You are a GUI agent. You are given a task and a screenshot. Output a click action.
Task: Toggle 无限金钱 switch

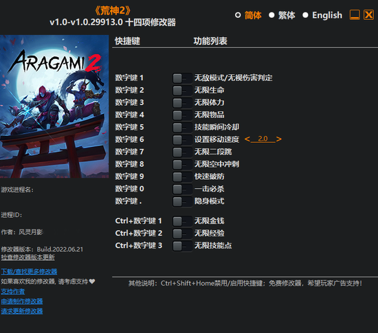coord(182,221)
